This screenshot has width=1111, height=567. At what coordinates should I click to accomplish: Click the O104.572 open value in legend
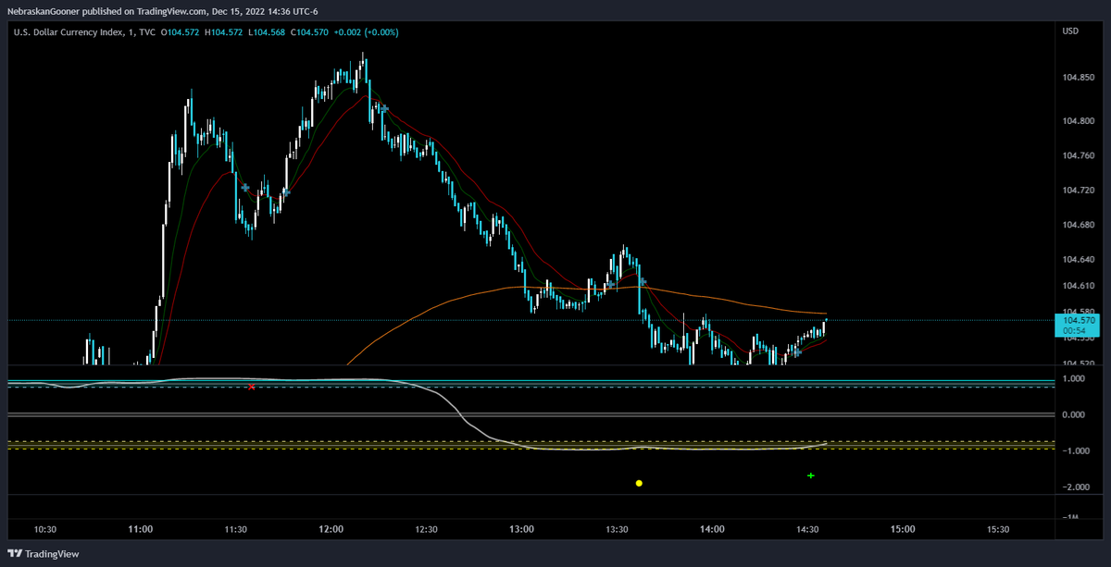[x=181, y=33]
